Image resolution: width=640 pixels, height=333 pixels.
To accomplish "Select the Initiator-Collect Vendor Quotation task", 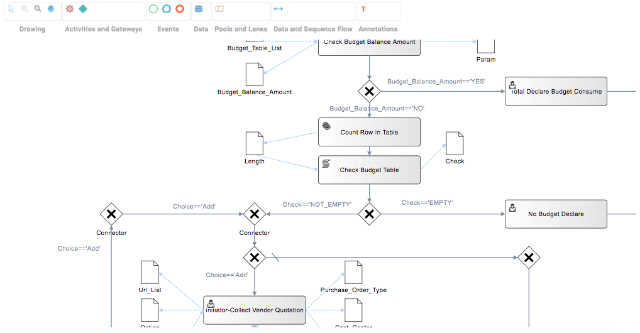I will (x=254, y=310).
